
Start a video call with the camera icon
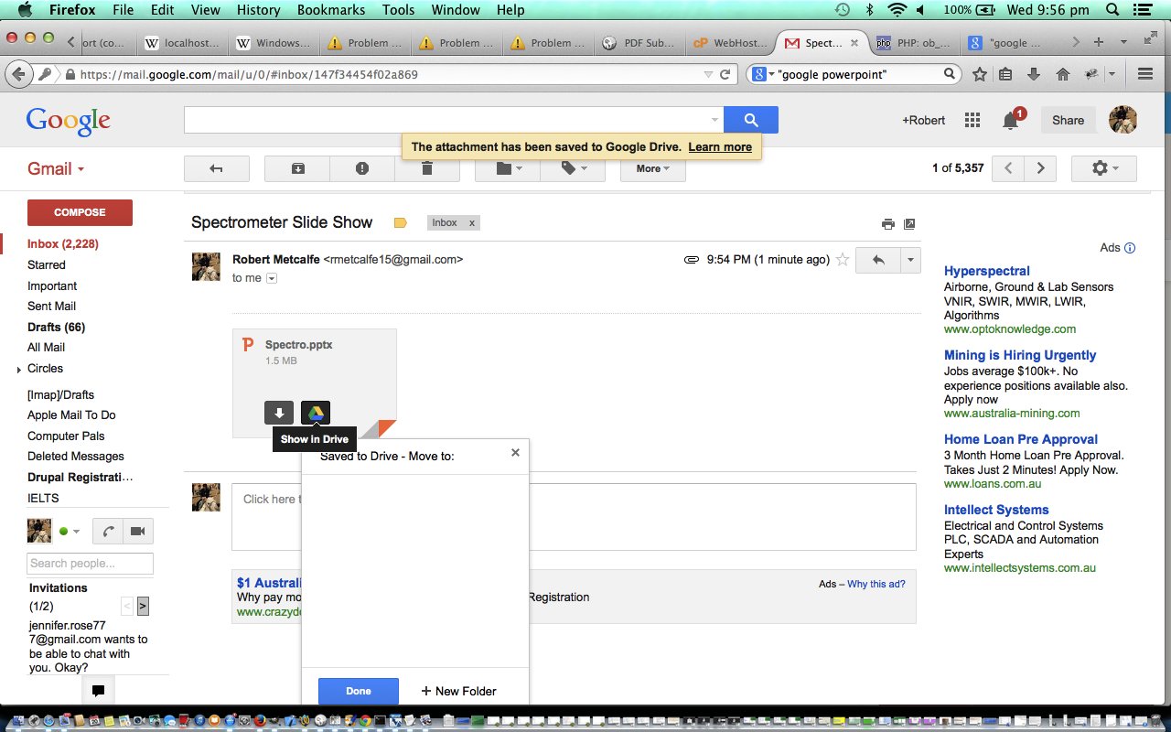[138, 532]
